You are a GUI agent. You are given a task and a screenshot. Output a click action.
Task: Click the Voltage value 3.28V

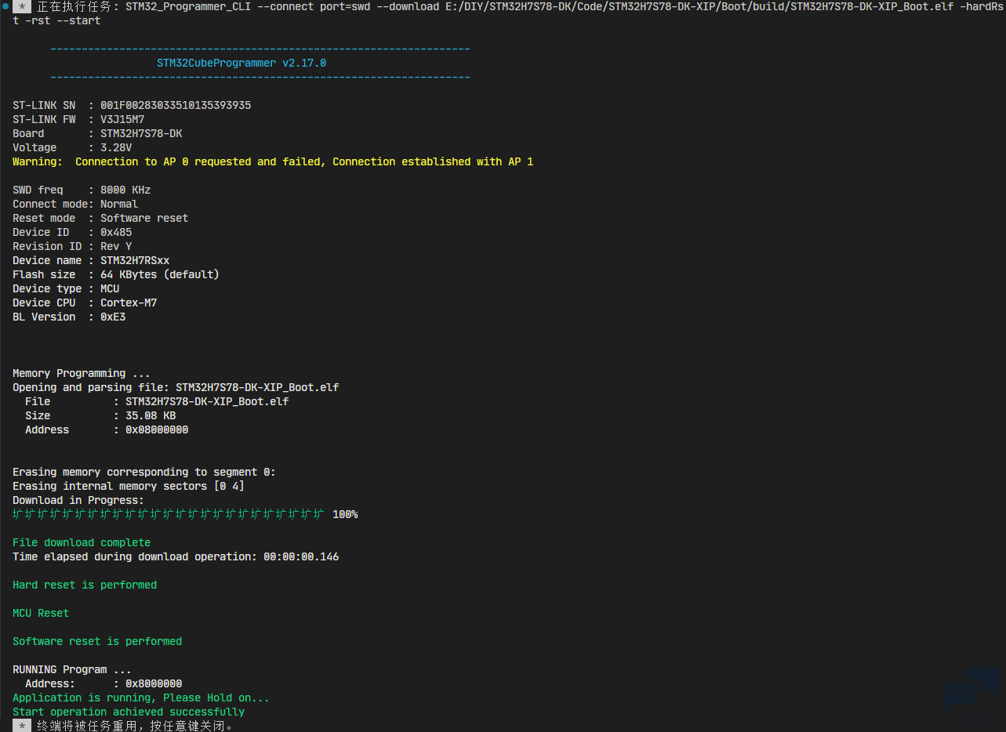click(x=116, y=147)
